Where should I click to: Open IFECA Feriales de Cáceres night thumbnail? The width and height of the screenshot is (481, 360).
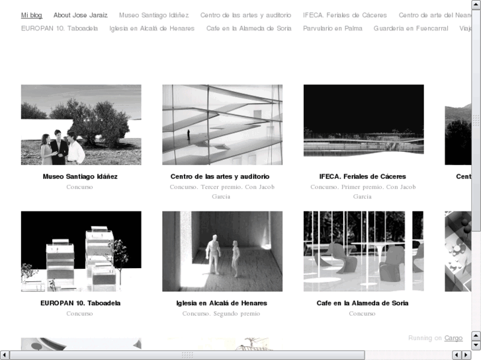[x=363, y=121]
